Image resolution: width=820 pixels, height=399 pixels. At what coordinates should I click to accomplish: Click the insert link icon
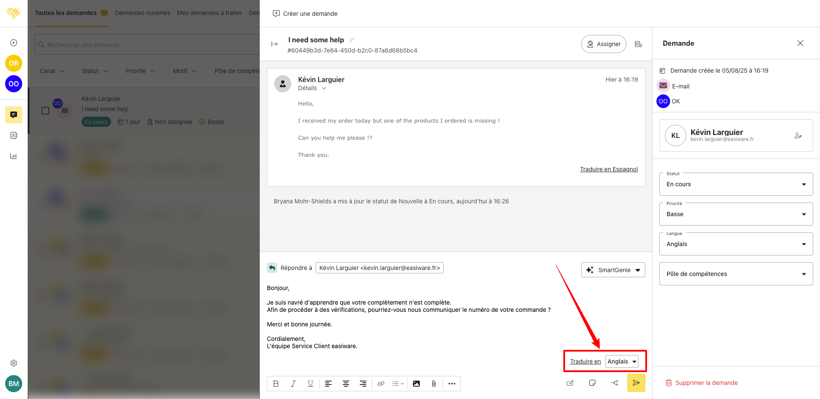tap(381, 384)
